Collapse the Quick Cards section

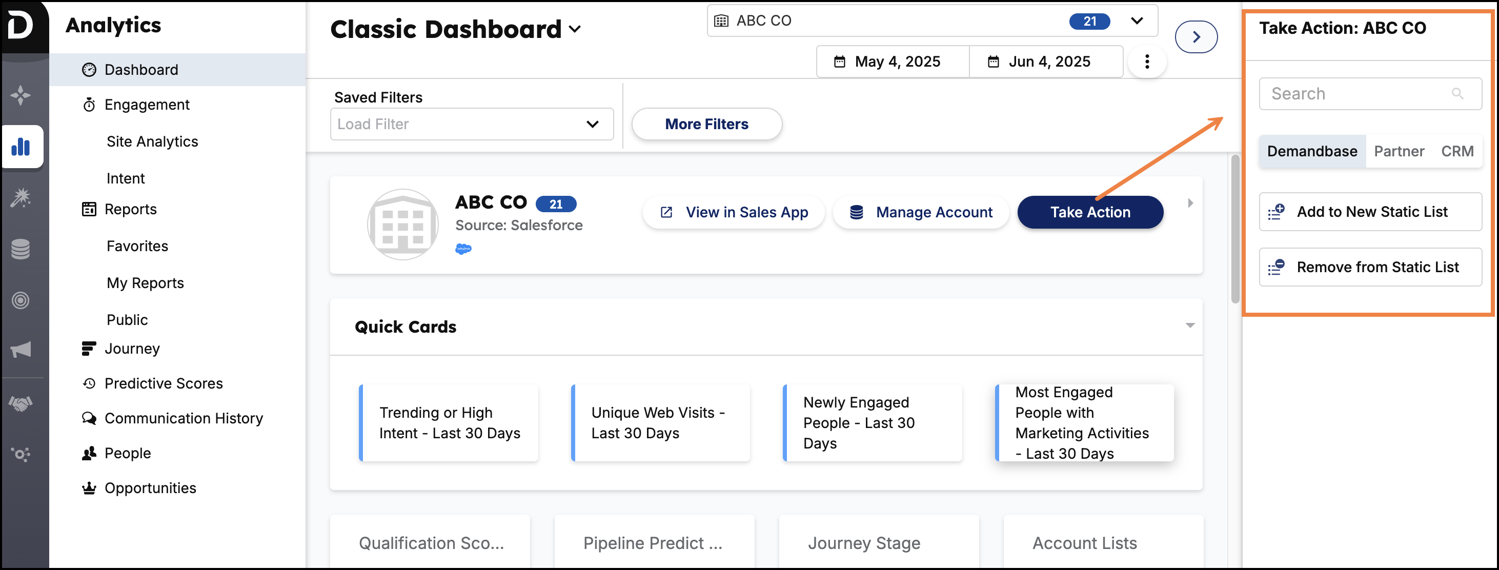[x=1190, y=325]
